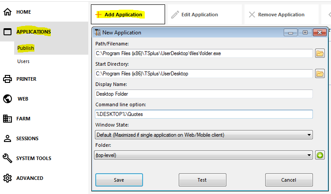Click the Farm building icon
The height and width of the screenshot is (194, 331).
(8, 119)
